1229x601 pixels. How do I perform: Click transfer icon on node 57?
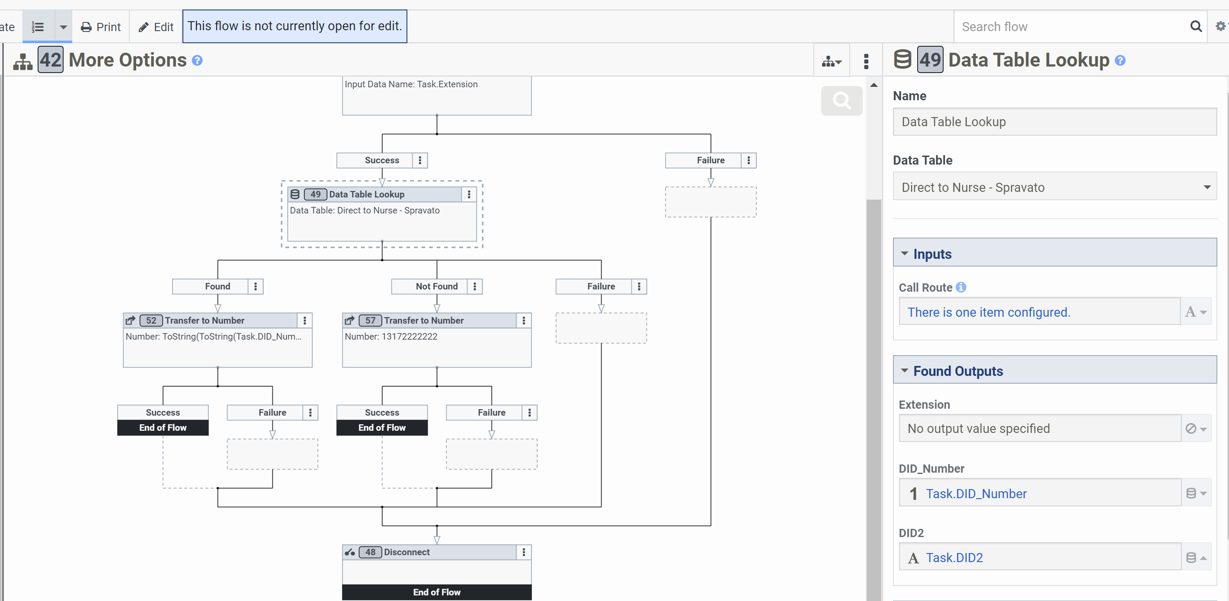point(350,320)
